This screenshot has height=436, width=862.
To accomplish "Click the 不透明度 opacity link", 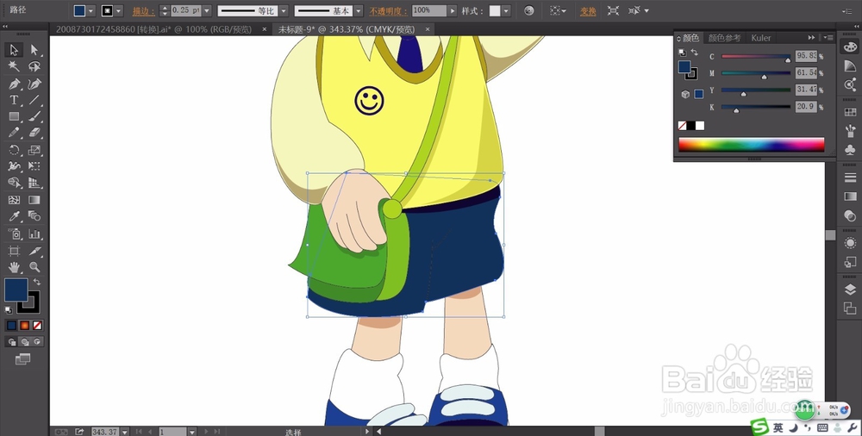I will click(x=388, y=11).
